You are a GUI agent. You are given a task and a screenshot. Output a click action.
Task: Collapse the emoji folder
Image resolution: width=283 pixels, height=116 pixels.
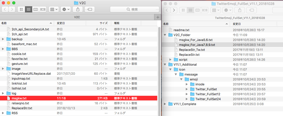click(x=181, y=79)
